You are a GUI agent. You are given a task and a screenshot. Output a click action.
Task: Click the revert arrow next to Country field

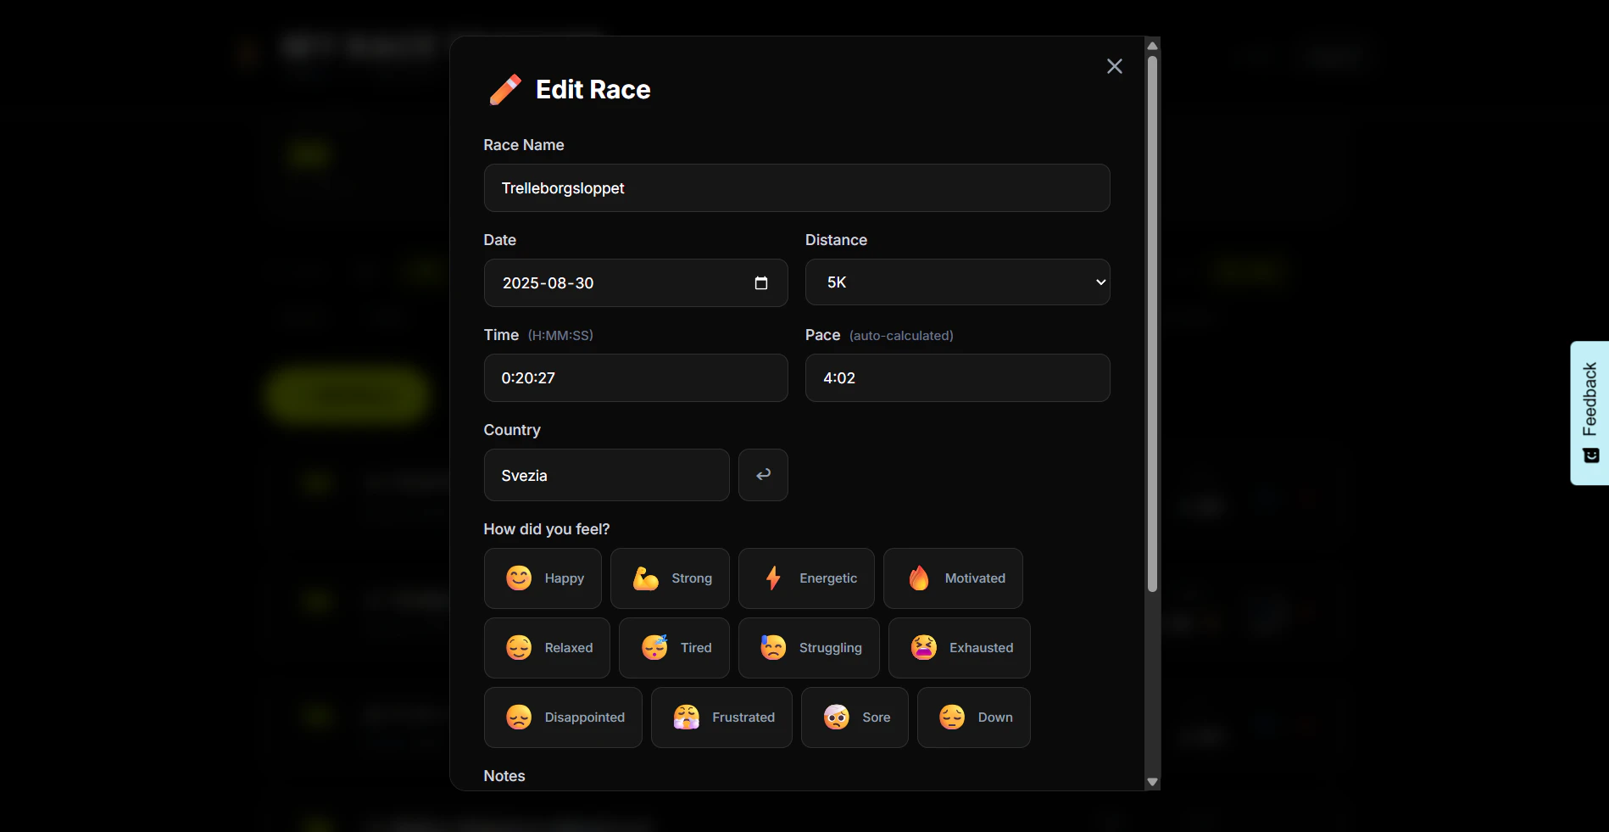point(762,475)
